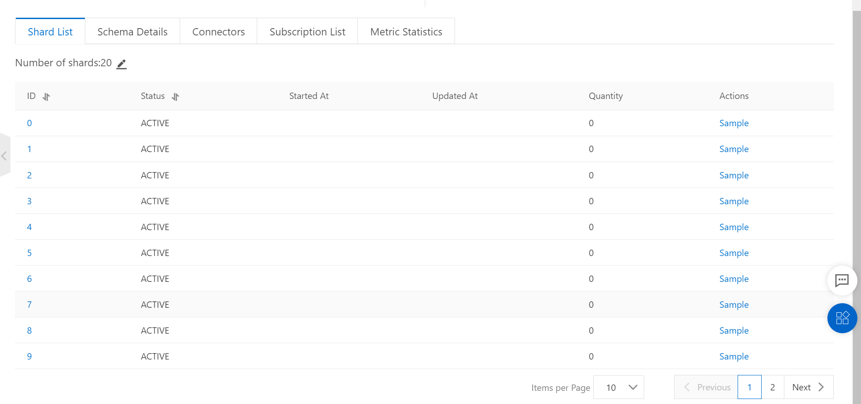861x404 pixels.
Task: Click Sample for shard 5
Action: click(734, 253)
